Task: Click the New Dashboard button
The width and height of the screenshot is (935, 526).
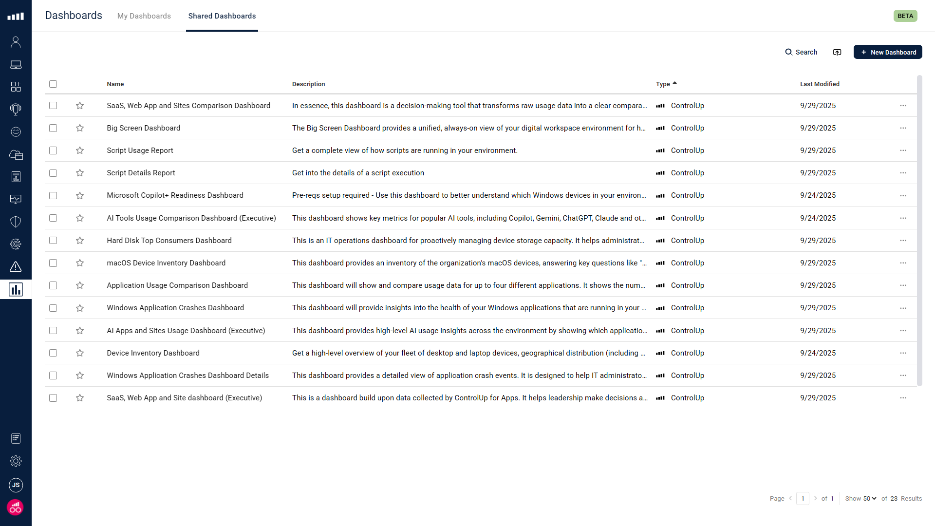Action: coord(887,52)
